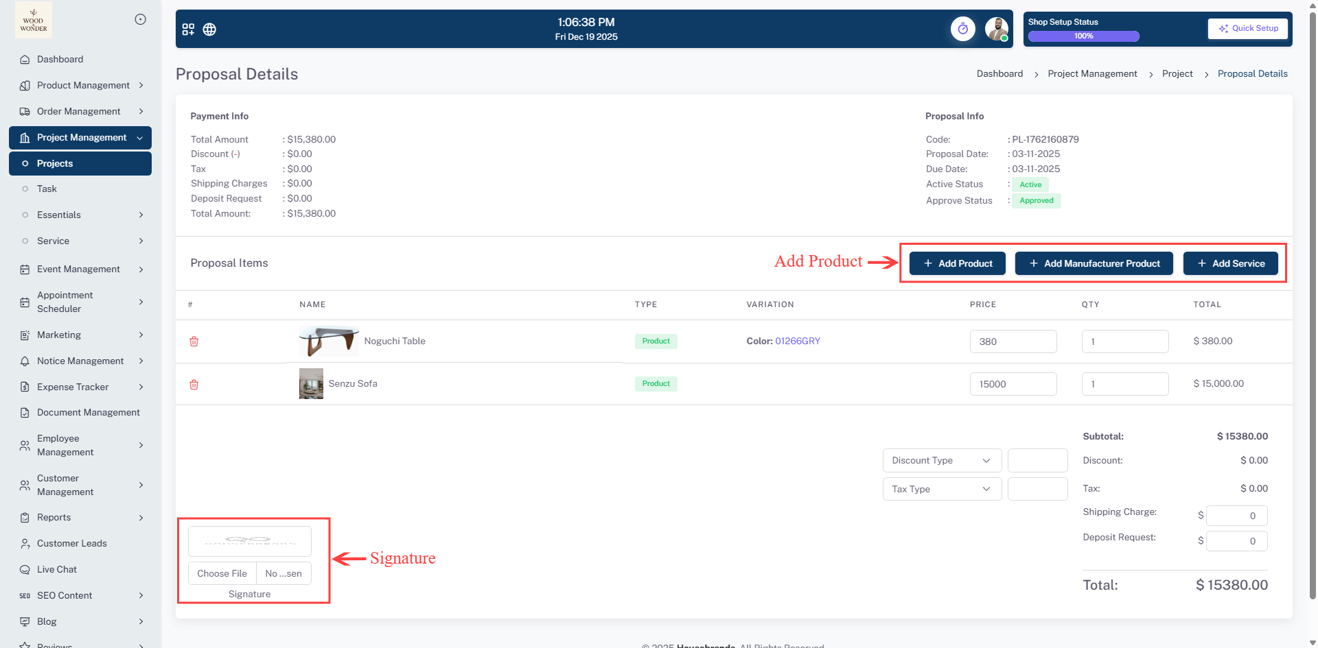Expand the Product Management menu
Screen dimensions: 1318x648
point(82,86)
